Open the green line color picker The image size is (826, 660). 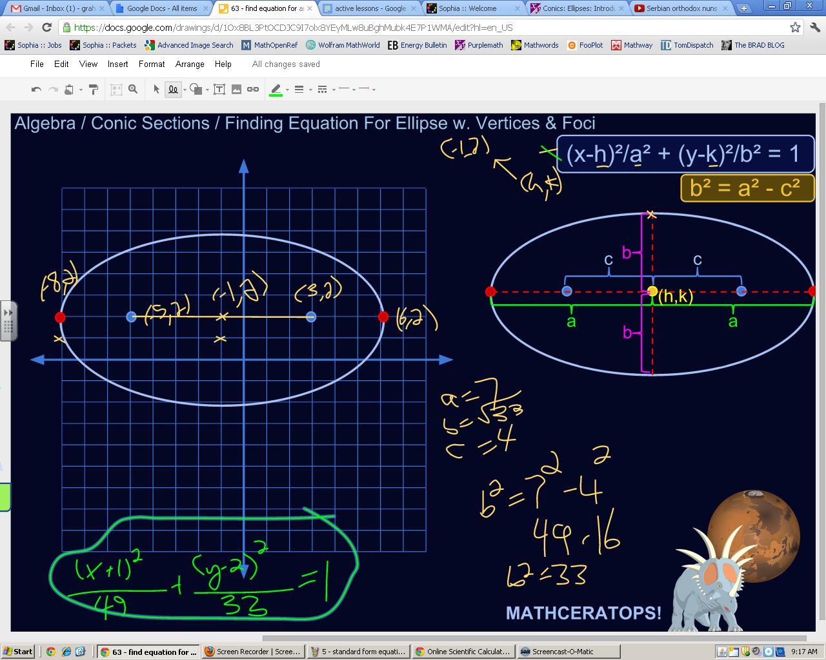(x=276, y=90)
